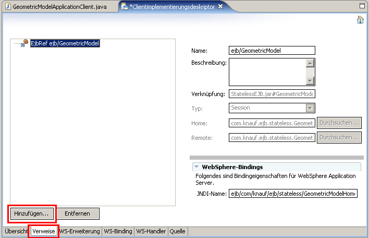
Task: Focus the Beschreibung text area
Action: [x=267, y=72]
